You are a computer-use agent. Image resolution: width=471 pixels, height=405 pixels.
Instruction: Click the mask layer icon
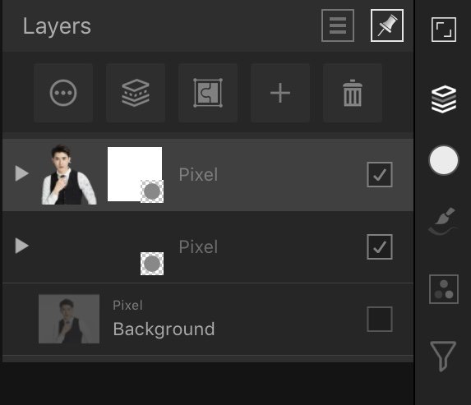point(208,93)
